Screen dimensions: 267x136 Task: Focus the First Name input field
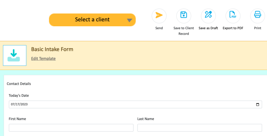click(71, 128)
